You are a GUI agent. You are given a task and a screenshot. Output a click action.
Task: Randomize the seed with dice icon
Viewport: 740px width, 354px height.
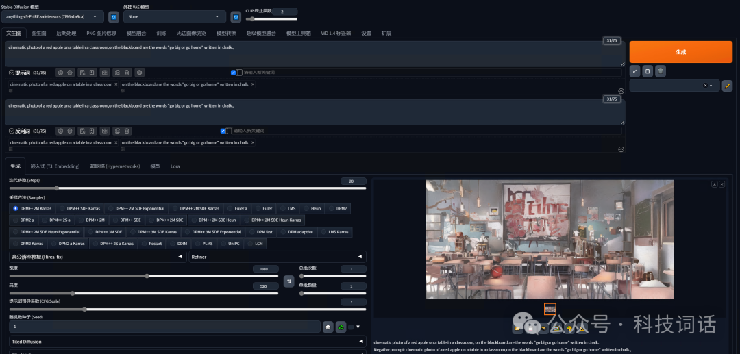[x=328, y=327]
